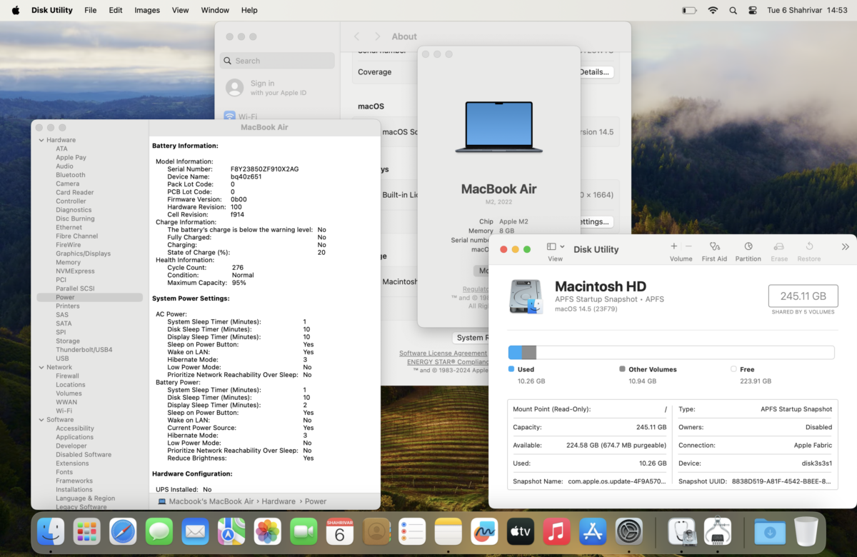This screenshot has width=857, height=557.
Task: Click the disk usage bar in Disk Utility
Action: click(671, 353)
